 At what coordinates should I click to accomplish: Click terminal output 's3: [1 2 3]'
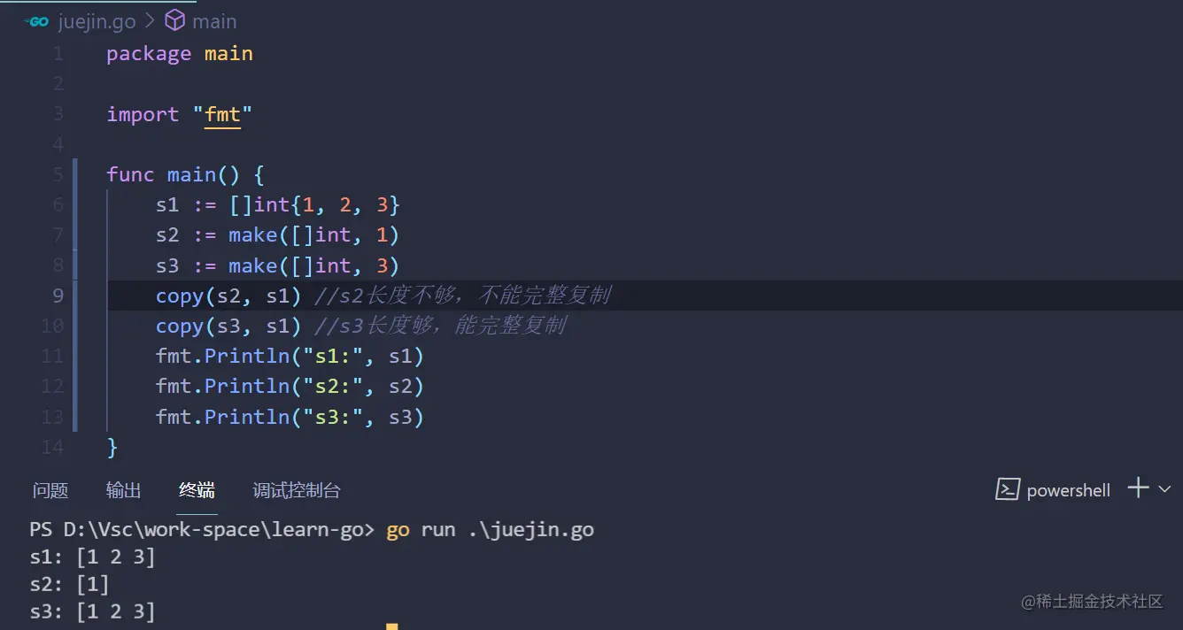click(x=92, y=611)
